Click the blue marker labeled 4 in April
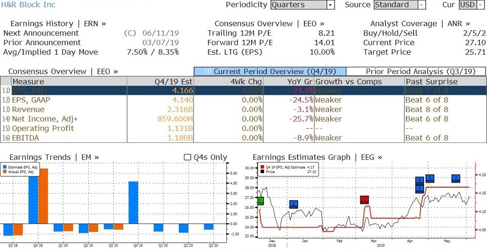 [419, 181]
